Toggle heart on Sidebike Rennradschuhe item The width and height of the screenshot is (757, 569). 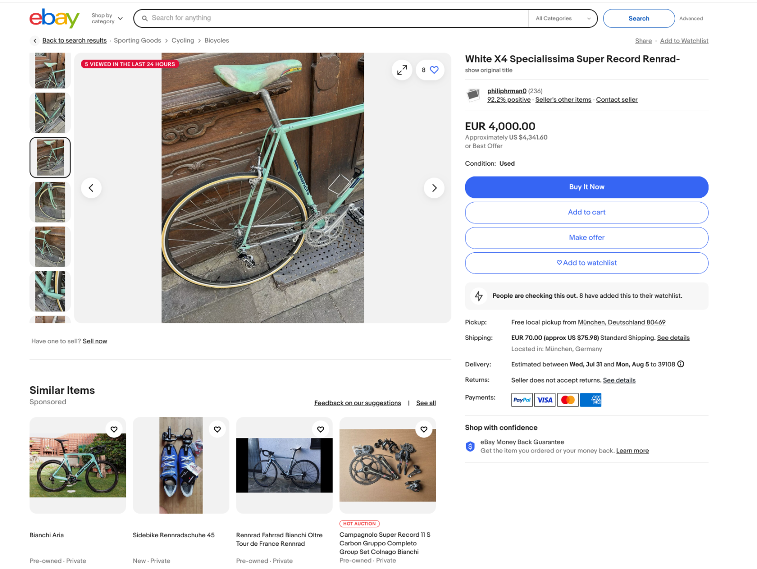(217, 429)
